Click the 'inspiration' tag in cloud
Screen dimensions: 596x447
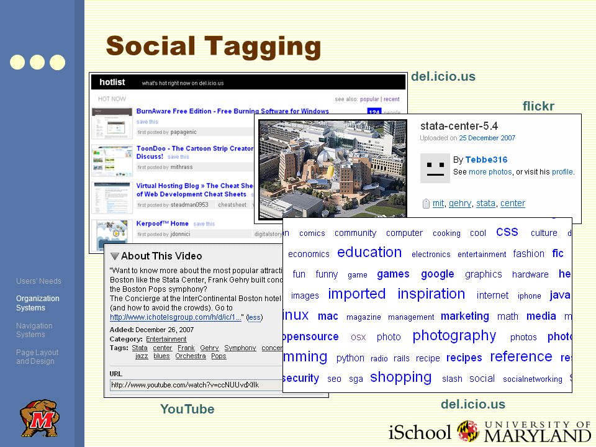[x=431, y=294]
